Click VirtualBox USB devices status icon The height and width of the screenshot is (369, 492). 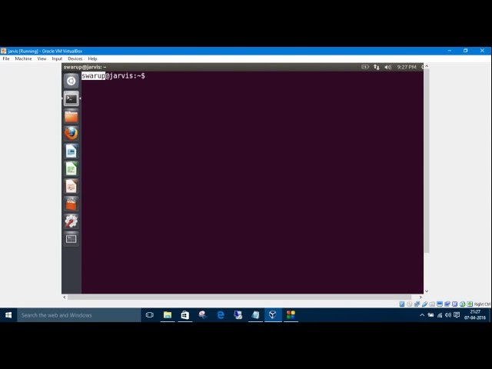point(424,304)
